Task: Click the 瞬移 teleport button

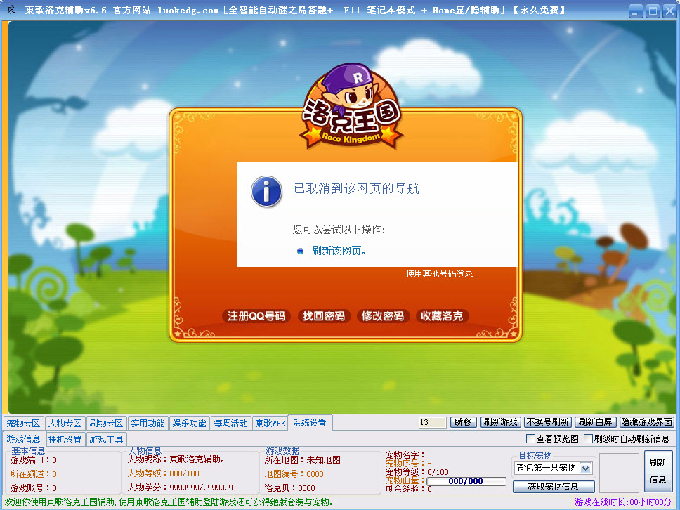Action: click(463, 422)
